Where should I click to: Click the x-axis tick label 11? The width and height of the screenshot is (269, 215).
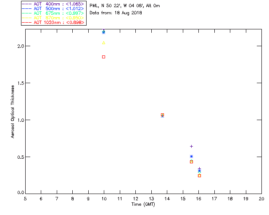pyautogui.click(x=120, y=199)
